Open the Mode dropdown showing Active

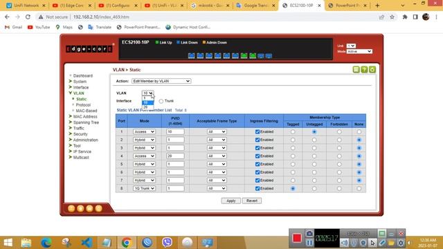(x=359, y=51)
